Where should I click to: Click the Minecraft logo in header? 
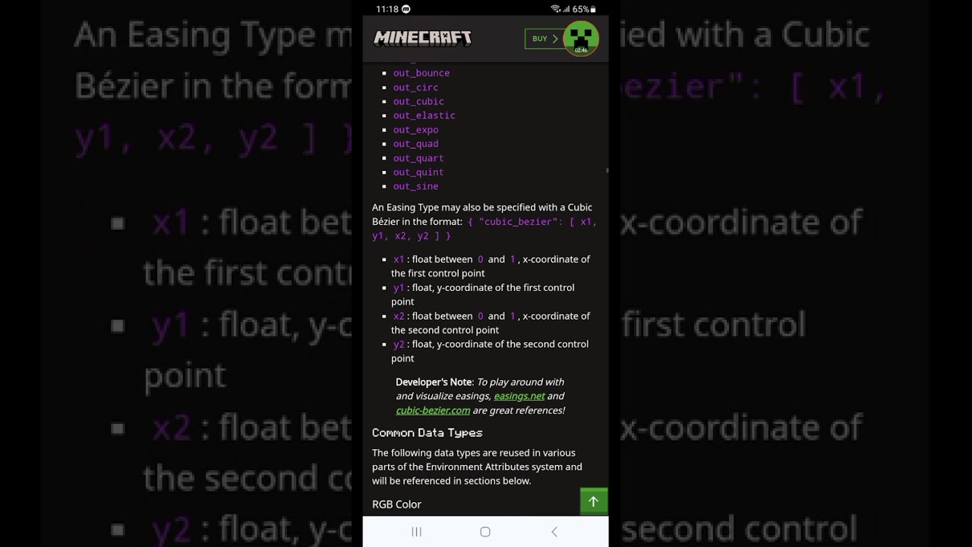click(x=422, y=38)
